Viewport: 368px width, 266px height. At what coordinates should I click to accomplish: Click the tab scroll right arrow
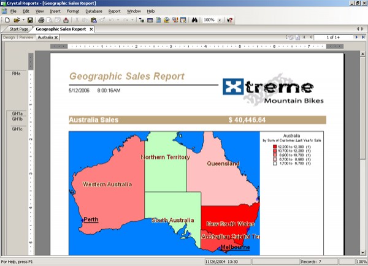click(362, 29)
